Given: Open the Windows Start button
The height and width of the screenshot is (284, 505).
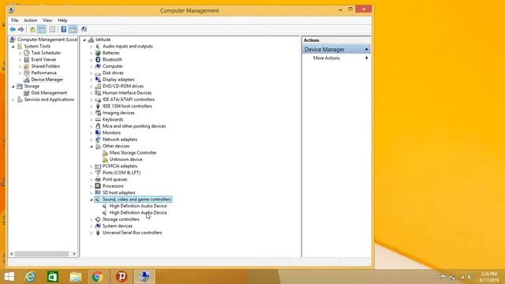Looking at the screenshot, I should [9, 277].
